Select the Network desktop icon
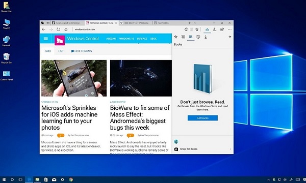Image resolution: width=306 pixels, height=183 pixels. pos(7,41)
